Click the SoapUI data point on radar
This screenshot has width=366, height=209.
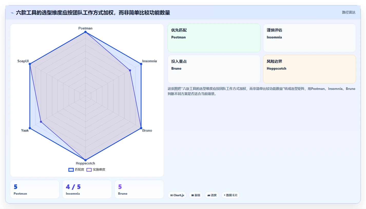(30, 64)
